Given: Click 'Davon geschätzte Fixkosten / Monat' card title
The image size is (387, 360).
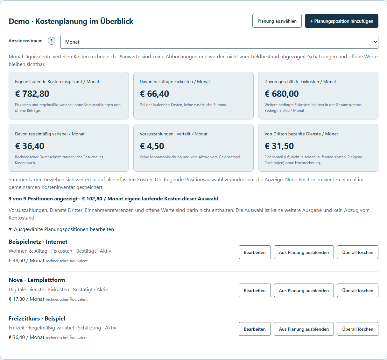Looking at the screenshot, I should click(x=300, y=82).
